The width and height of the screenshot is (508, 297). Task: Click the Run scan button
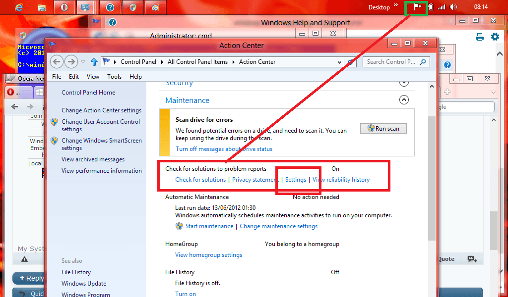point(383,129)
